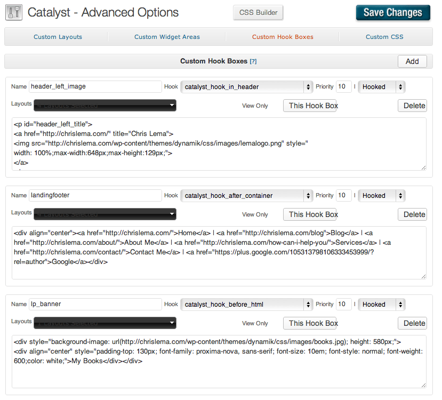Go to Custom Widget Areas tab
Image resolution: width=442 pixels, height=400 pixels.
167,37
